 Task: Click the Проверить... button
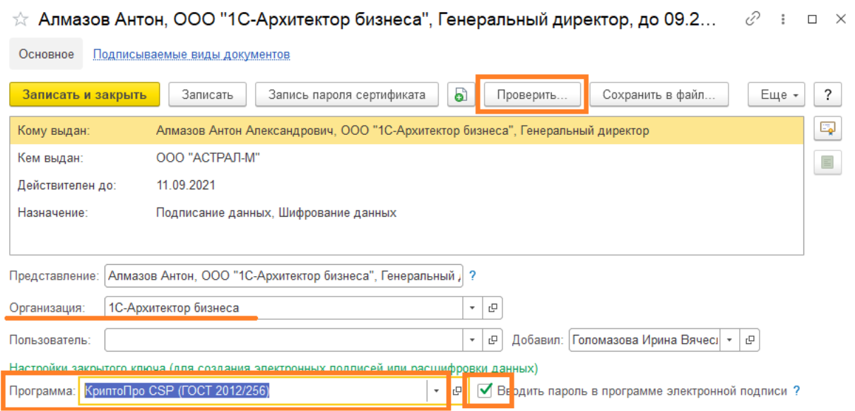point(531,95)
